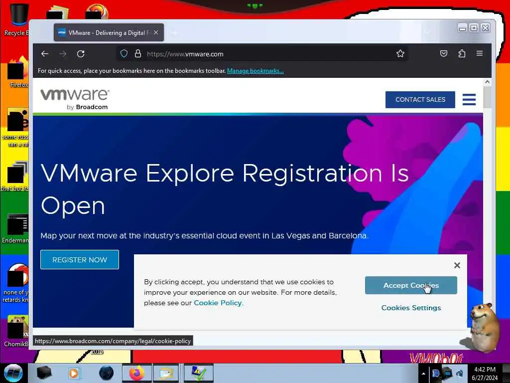Launch the Windows Media Player taskbar icon
Viewport: 510px width, 383px height.
point(74,373)
